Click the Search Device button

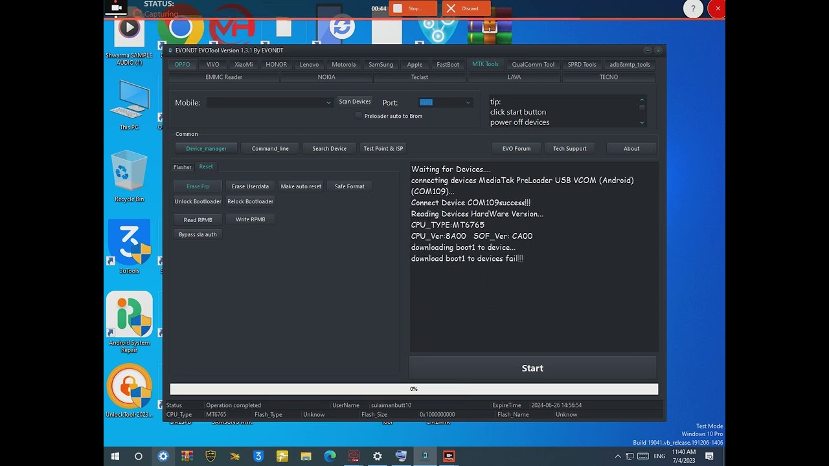330,148
